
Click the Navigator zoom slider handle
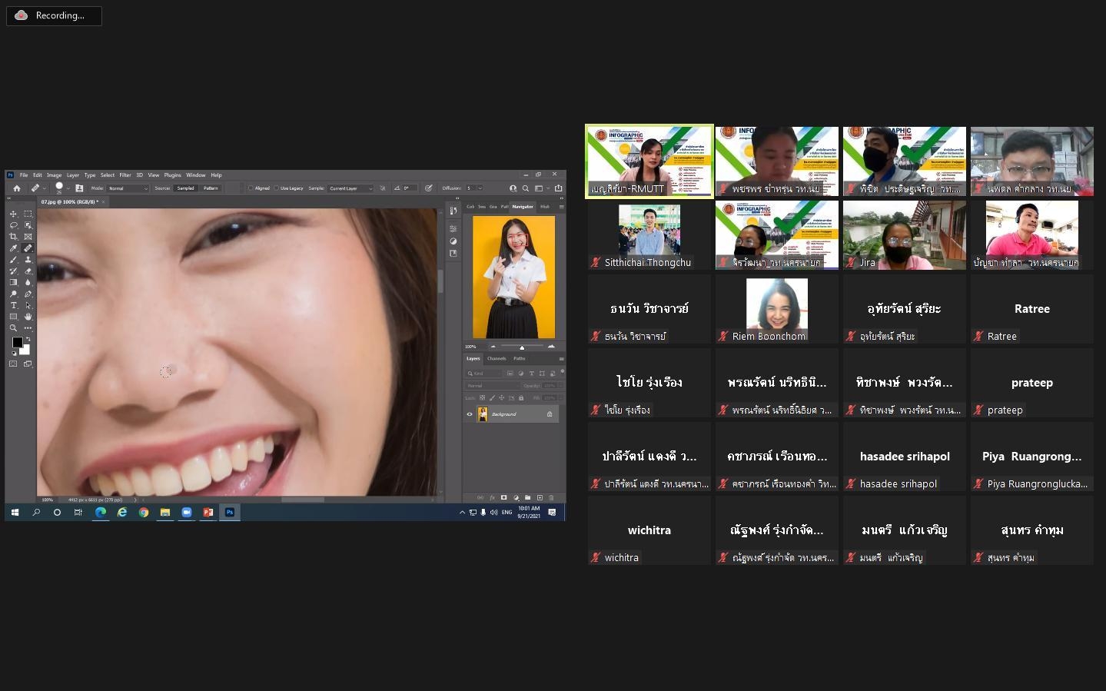pos(522,347)
